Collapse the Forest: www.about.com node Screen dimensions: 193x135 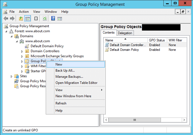pos(6,31)
